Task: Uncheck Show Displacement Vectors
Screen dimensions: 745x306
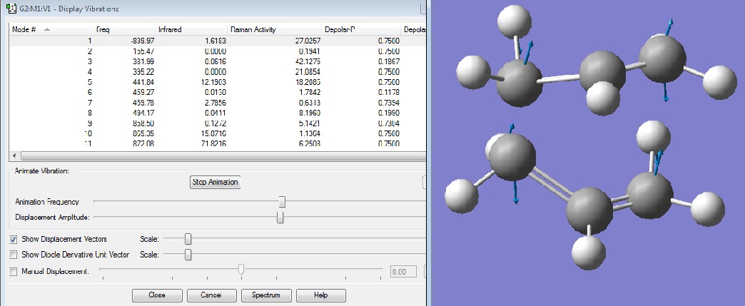Action: [x=14, y=239]
